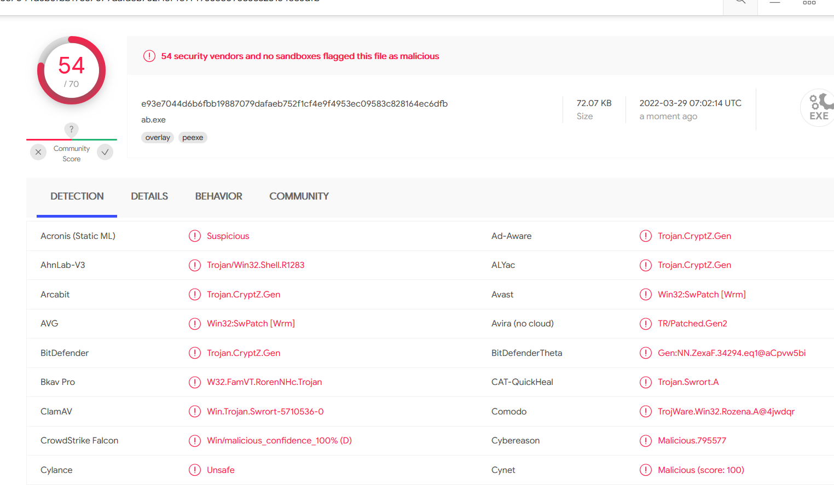Click the BitDefenderTheta vendor name

(x=526, y=353)
